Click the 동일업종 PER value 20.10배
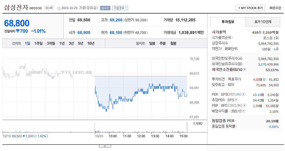Screen dimensions: 285x151 [x=272, y=121]
